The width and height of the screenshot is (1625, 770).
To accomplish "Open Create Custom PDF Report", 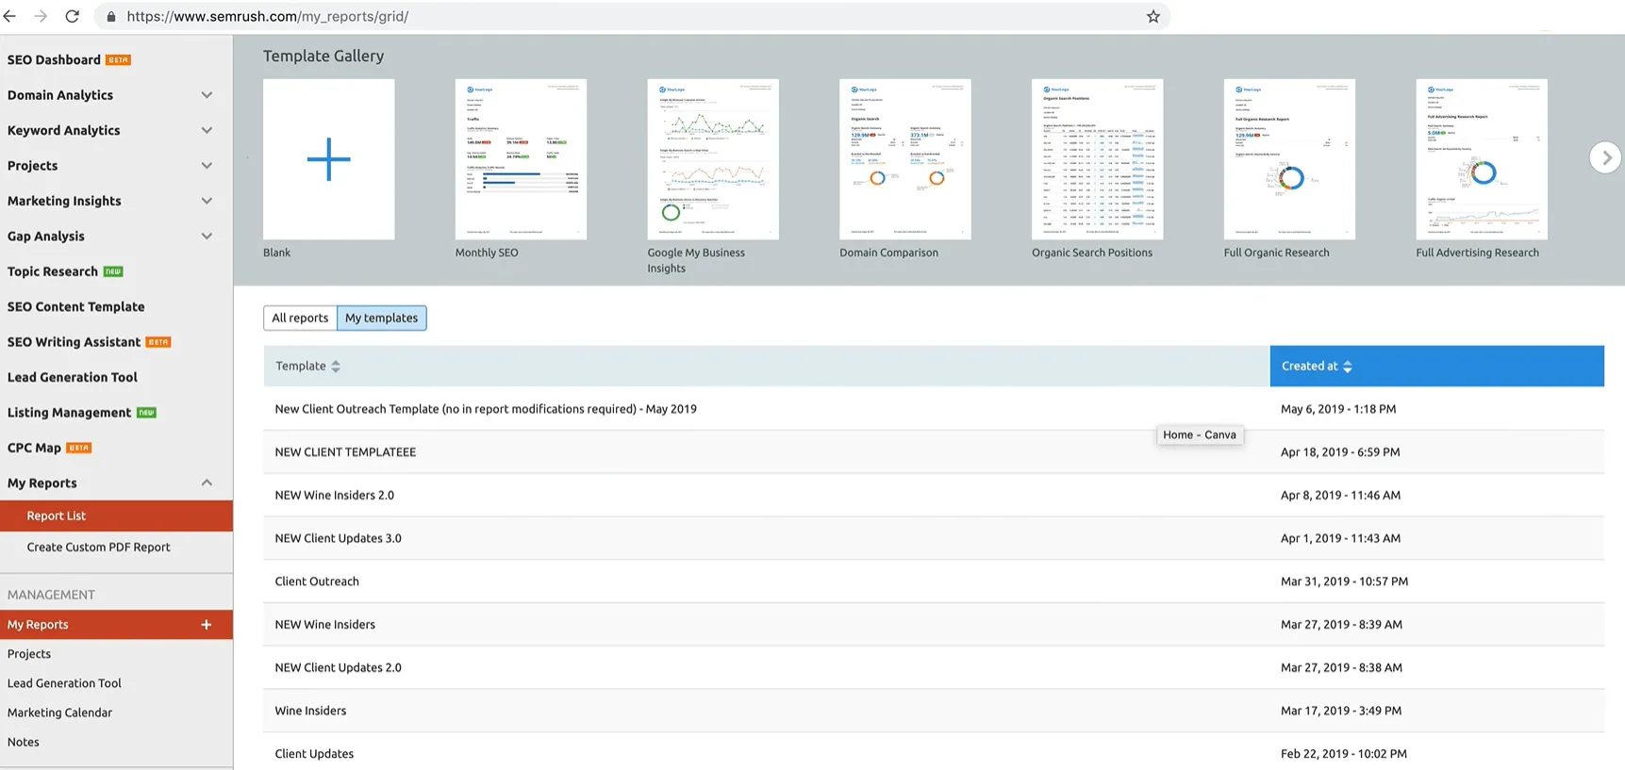I will 98,547.
